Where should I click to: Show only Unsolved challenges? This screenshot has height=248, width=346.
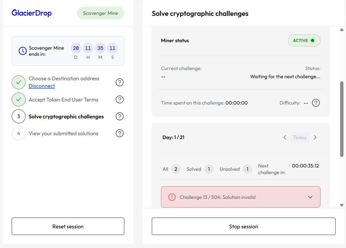point(235,169)
